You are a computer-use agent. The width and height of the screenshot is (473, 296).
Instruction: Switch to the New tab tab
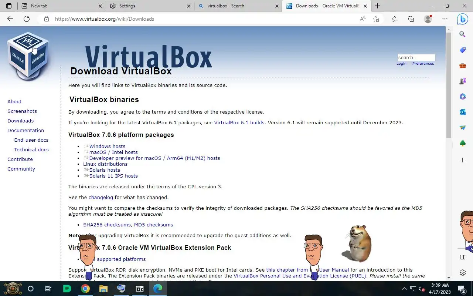tap(62, 6)
